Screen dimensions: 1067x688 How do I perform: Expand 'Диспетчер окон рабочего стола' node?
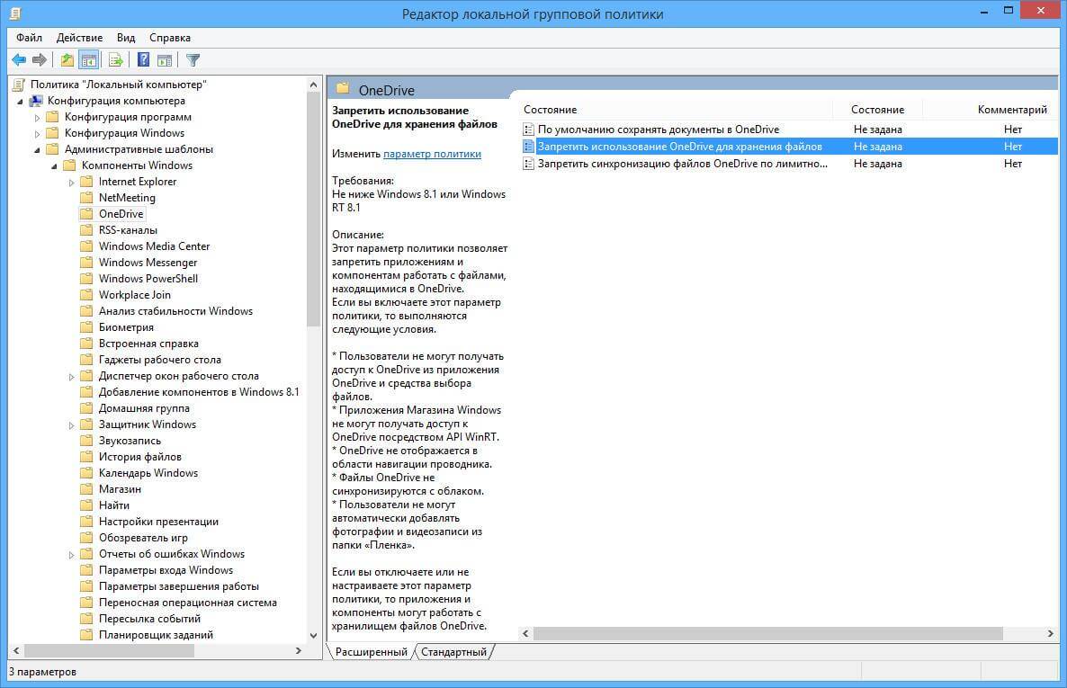click(71, 377)
